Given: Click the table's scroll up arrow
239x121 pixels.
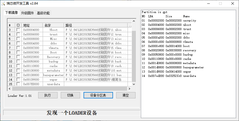Looking at the screenshot, I should [134, 21].
